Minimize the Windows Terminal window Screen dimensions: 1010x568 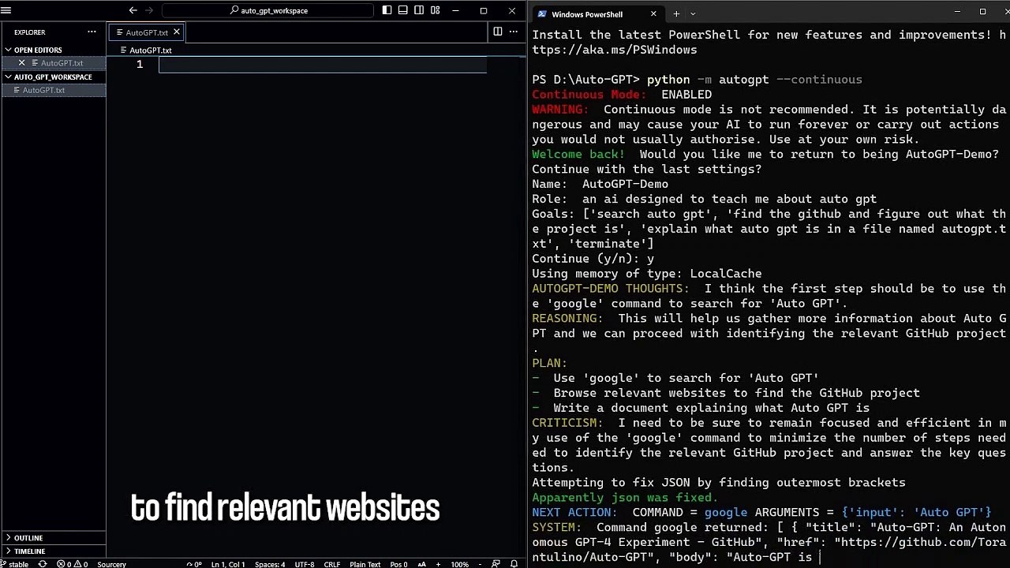(957, 11)
